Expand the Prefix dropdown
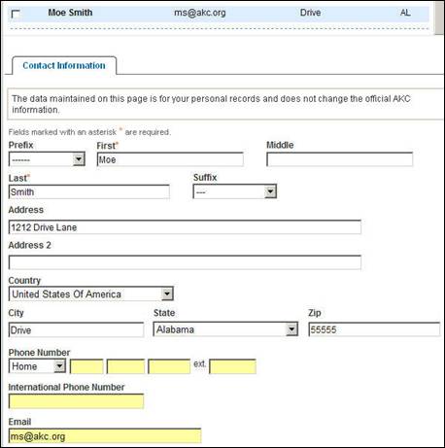The height and width of the screenshot is (448, 445). coord(47,159)
